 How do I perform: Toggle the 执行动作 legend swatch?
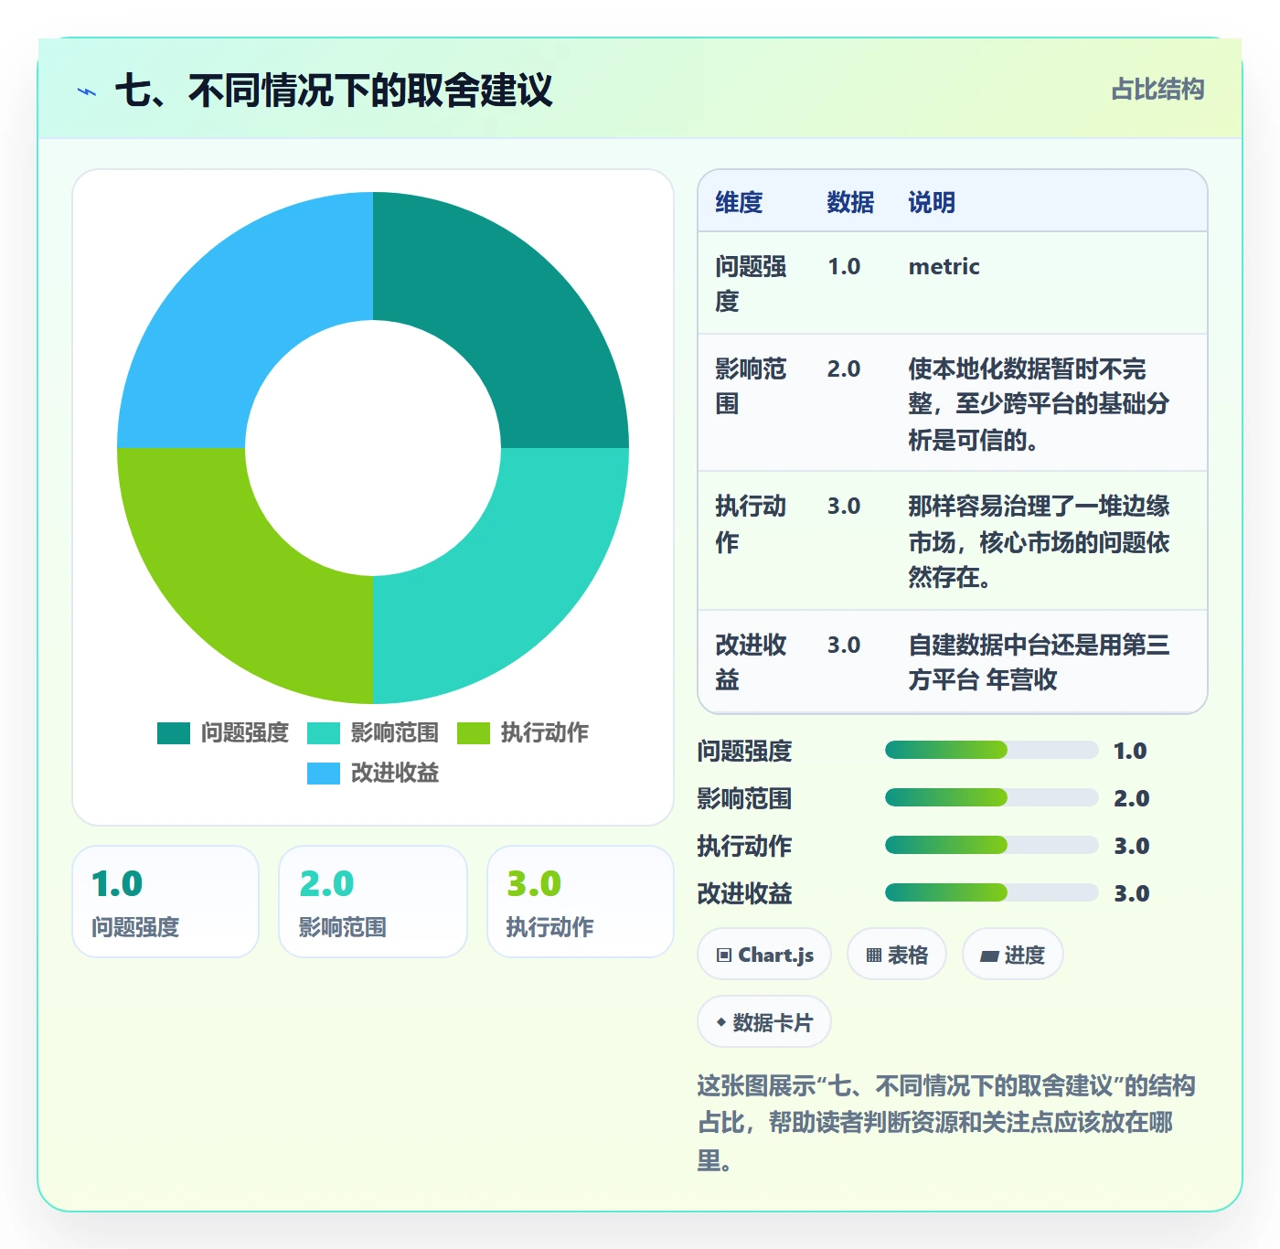coord(474,732)
